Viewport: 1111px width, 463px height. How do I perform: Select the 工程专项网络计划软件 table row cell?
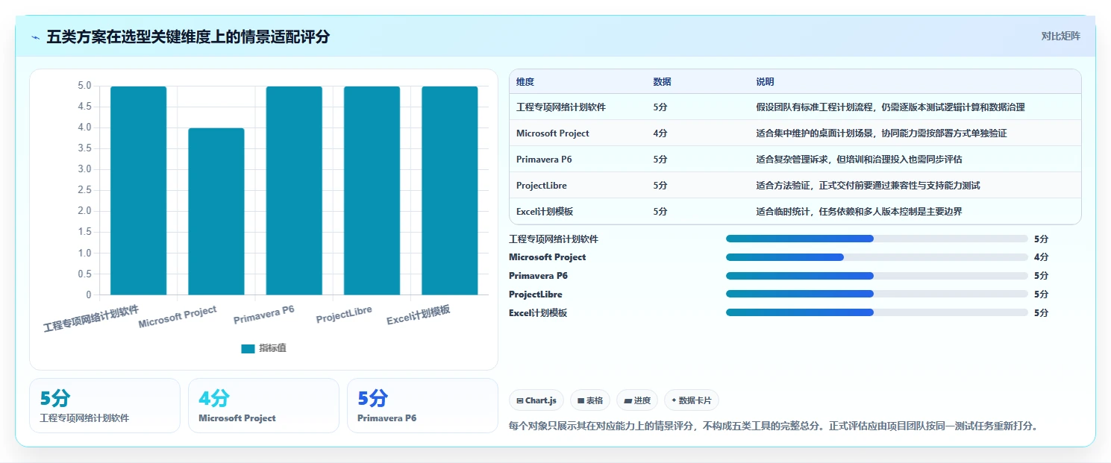[561, 107]
